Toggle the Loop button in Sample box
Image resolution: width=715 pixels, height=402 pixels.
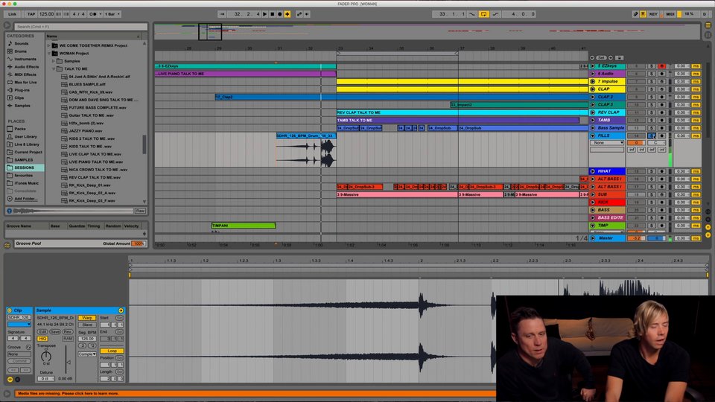[x=112, y=351]
